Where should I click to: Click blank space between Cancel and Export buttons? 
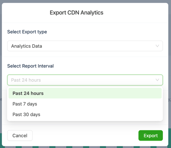(85, 136)
